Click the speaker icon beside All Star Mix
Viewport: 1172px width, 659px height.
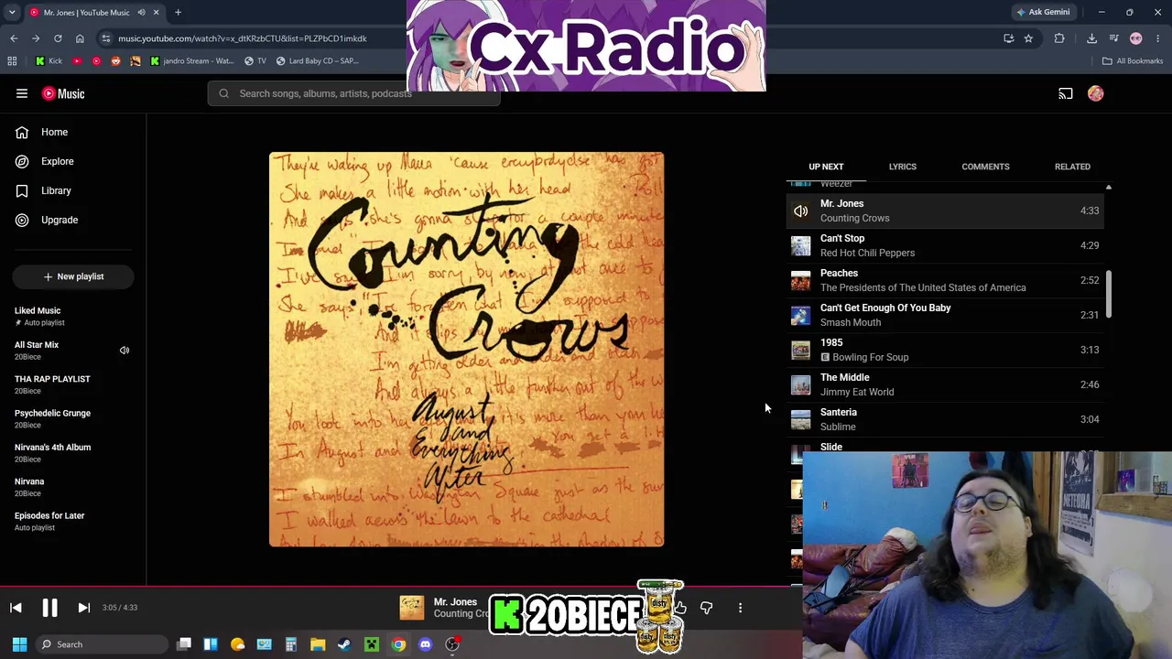tap(125, 350)
